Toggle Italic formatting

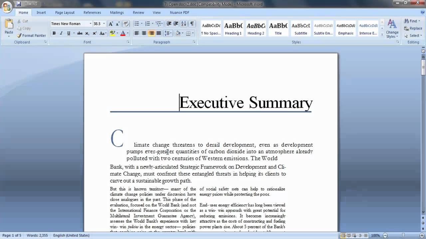61,33
